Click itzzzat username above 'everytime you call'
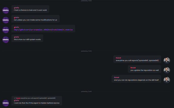 [119, 58]
